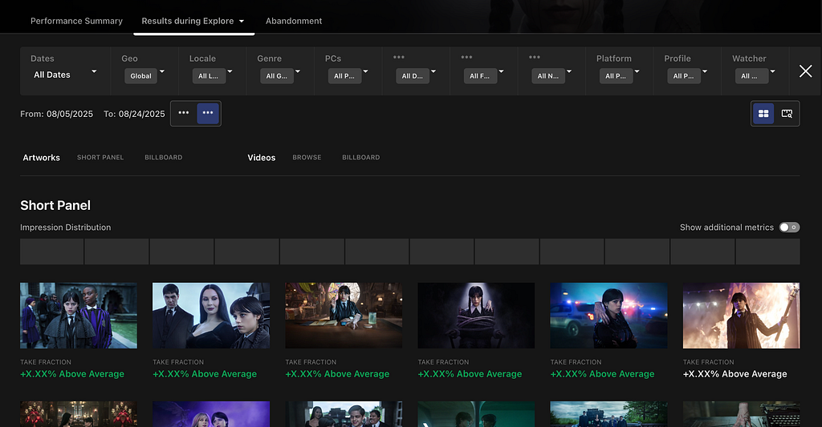Viewport: 822px width, 427px height.
Task: Expand the Results during Explore caret
Action: click(x=242, y=22)
